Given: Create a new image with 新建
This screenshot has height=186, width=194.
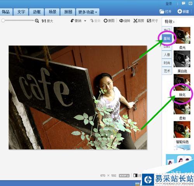Looking at the screenshot, I should [x=183, y=12].
